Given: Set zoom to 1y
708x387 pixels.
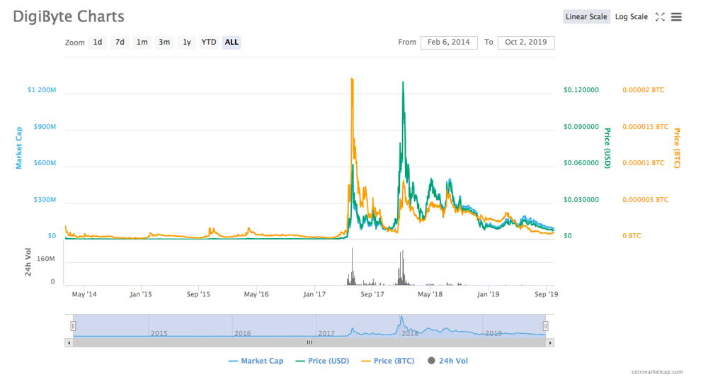Looking at the screenshot, I should pos(186,42).
